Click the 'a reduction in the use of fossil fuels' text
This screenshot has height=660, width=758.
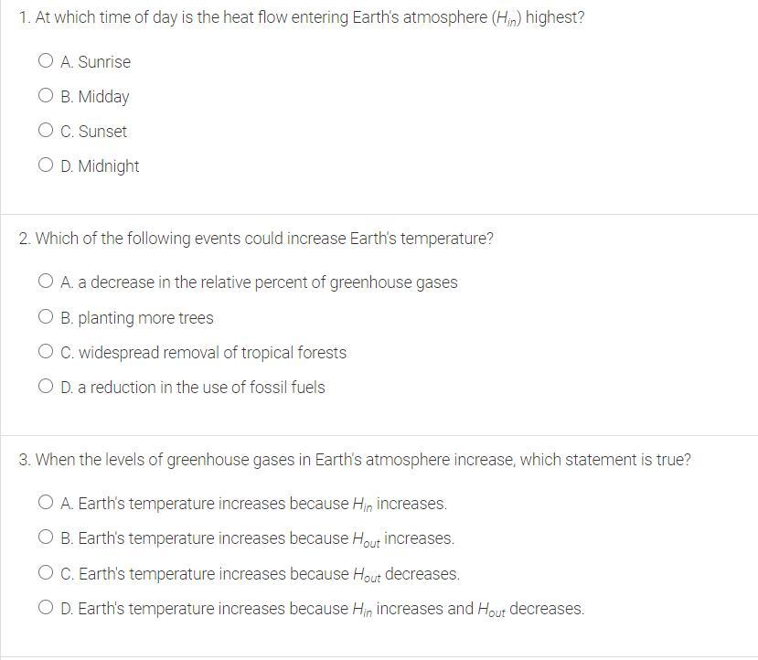pos(201,388)
